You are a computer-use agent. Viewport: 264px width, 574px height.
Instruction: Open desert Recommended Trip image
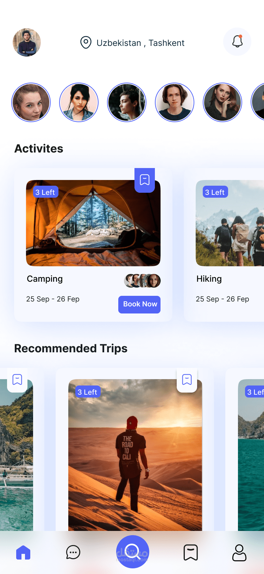pos(135,455)
